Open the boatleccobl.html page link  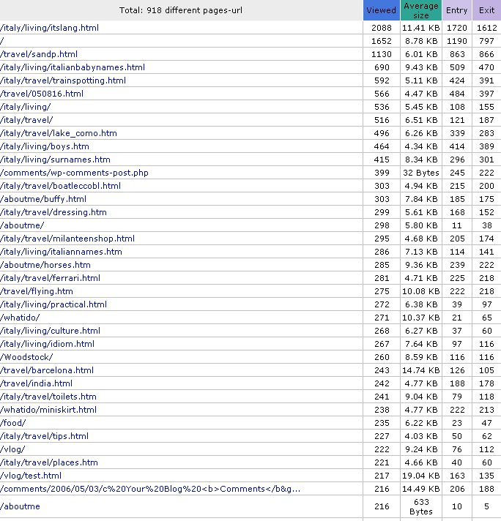tap(61, 186)
